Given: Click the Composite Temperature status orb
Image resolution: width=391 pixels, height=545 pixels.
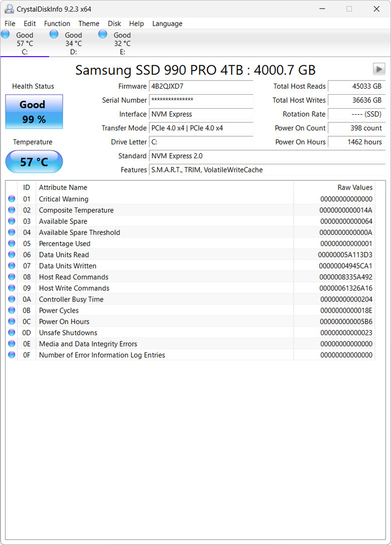Looking at the screenshot, I should [x=12, y=210].
